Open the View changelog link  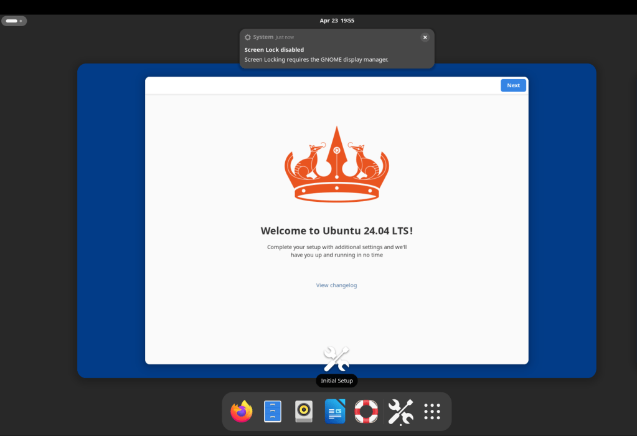click(x=336, y=285)
